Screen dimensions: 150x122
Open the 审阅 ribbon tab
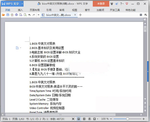pyautogui.click(x=62, y=10)
